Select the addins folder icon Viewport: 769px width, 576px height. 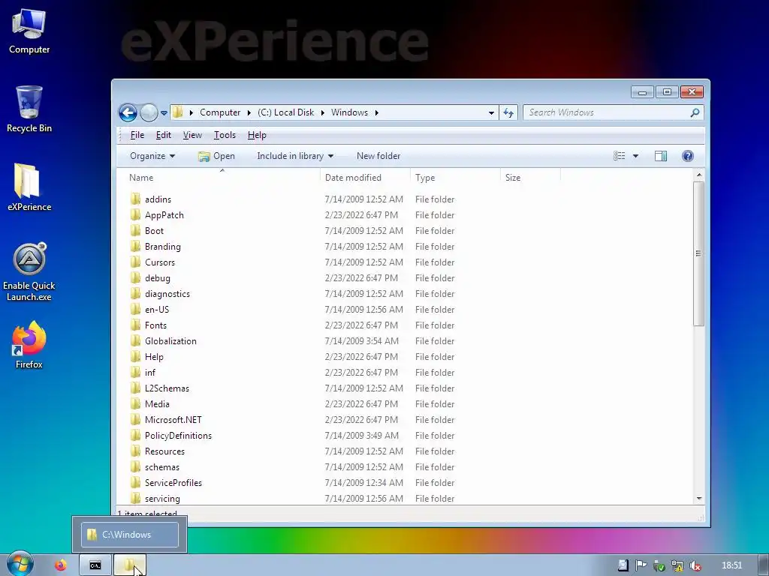pyautogui.click(x=136, y=199)
